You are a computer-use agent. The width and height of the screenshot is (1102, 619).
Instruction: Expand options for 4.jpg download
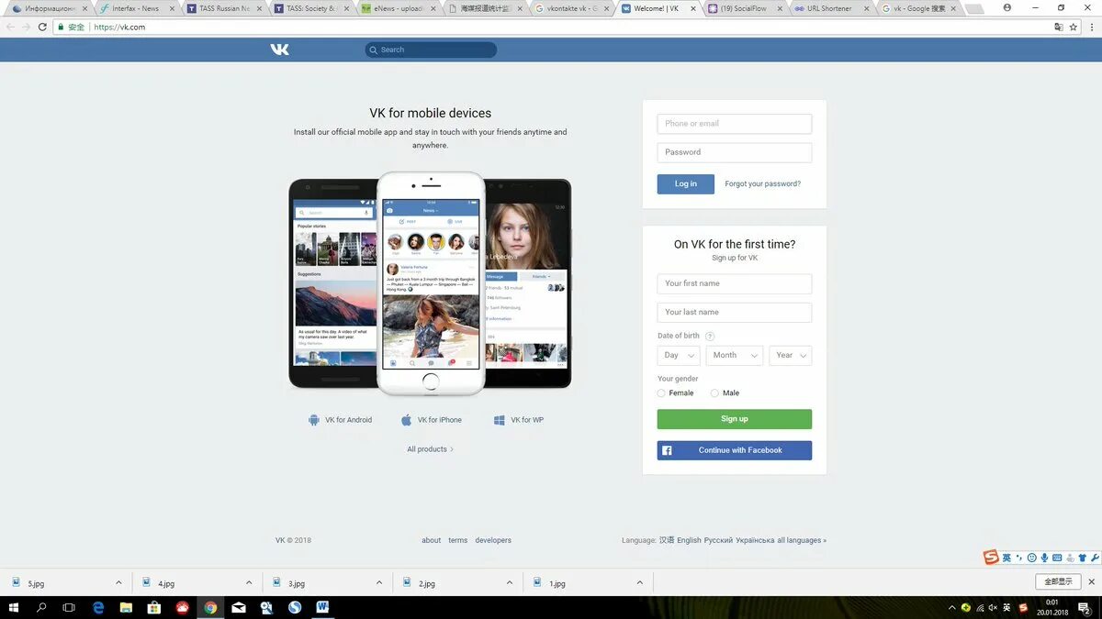[x=249, y=582]
